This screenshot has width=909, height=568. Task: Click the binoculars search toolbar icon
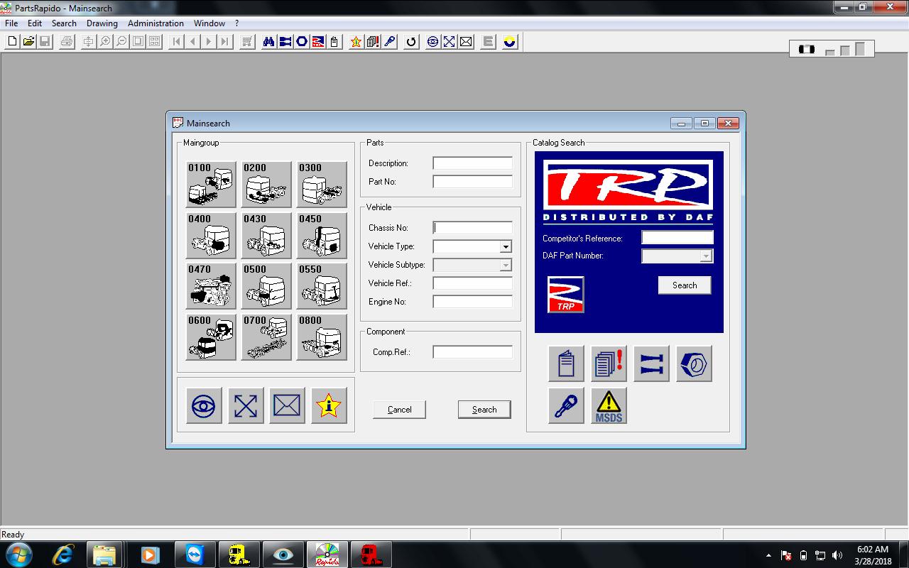(x=268, y=41)
